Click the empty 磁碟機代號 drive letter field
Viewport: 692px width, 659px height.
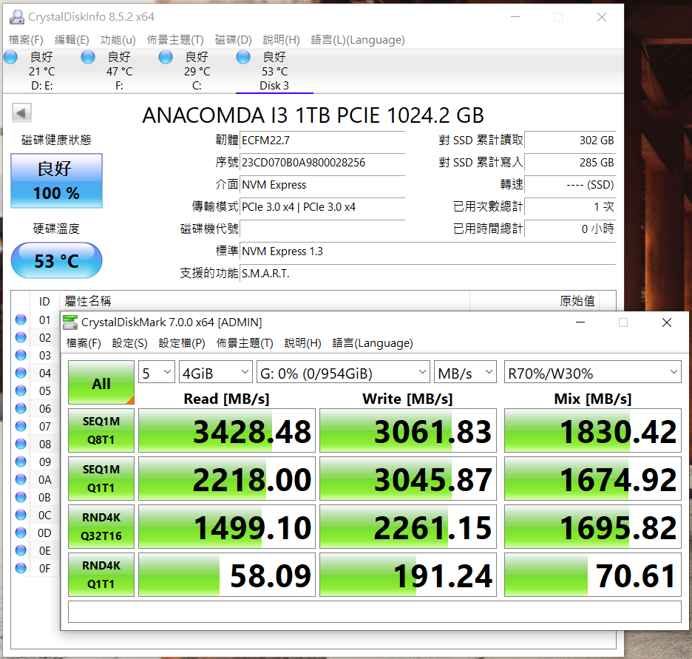322,229
